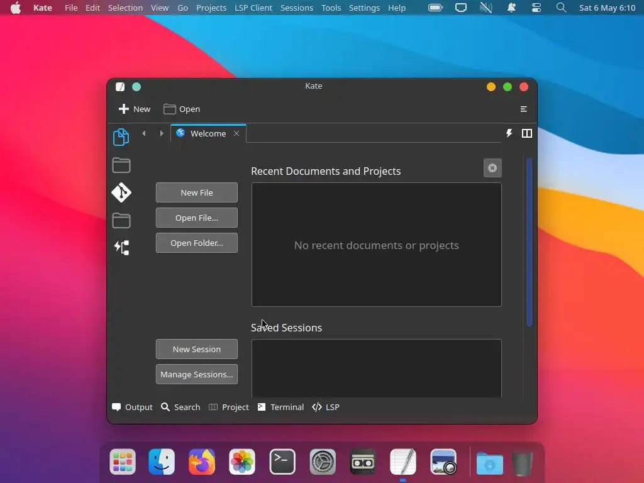Click the Open File... button
The width and height of the screenshot is (644, 483).
tap(197, 218)
